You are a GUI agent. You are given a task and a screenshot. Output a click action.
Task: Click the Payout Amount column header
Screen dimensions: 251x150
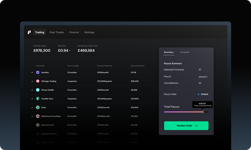pos(138,66)
